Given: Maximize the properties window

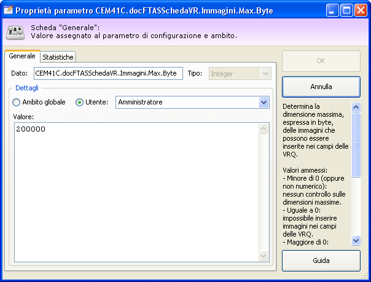Looking at the screenshot, I should click(x=346, y=10).
